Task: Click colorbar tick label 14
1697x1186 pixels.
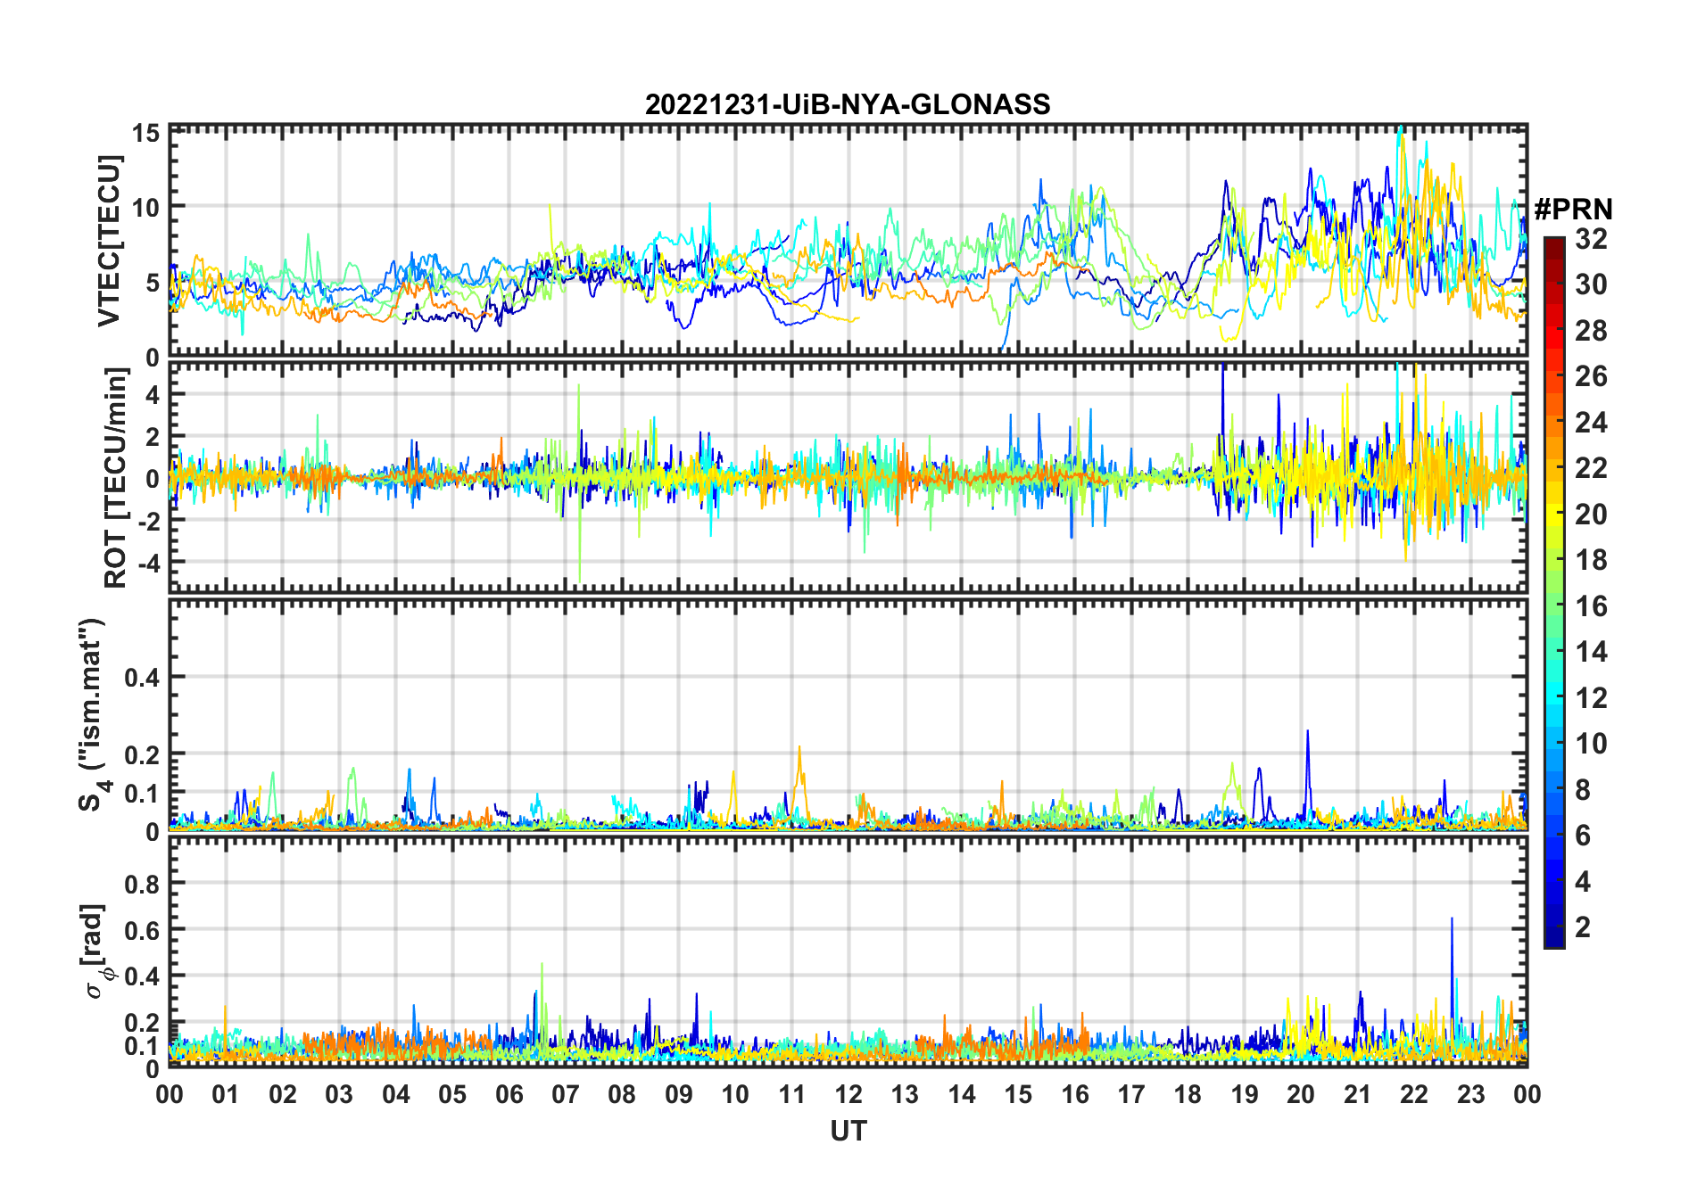Action: [1591, 652]
